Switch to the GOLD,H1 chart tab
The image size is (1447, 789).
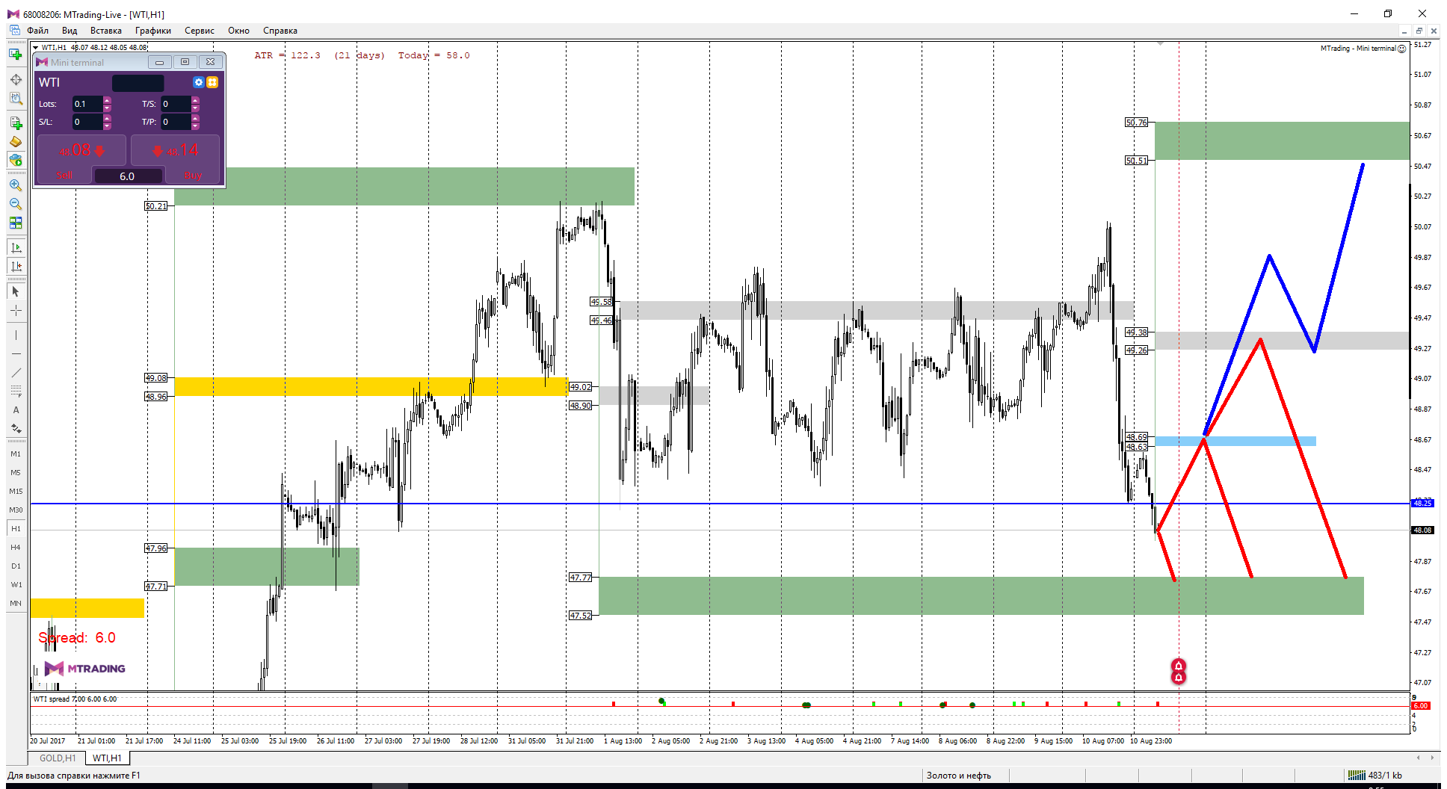pos(58,758)
